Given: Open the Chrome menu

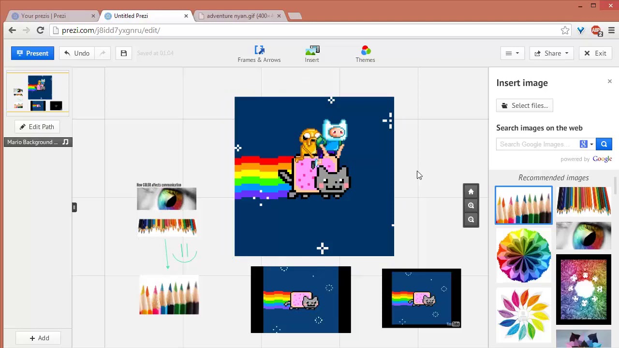Looking at the screenshot, I should [611, 30].
